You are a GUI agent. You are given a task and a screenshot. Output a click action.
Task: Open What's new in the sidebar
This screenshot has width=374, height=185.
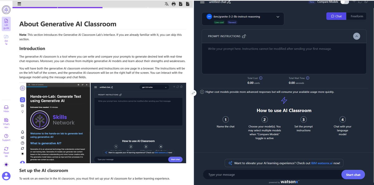point(6,123)
